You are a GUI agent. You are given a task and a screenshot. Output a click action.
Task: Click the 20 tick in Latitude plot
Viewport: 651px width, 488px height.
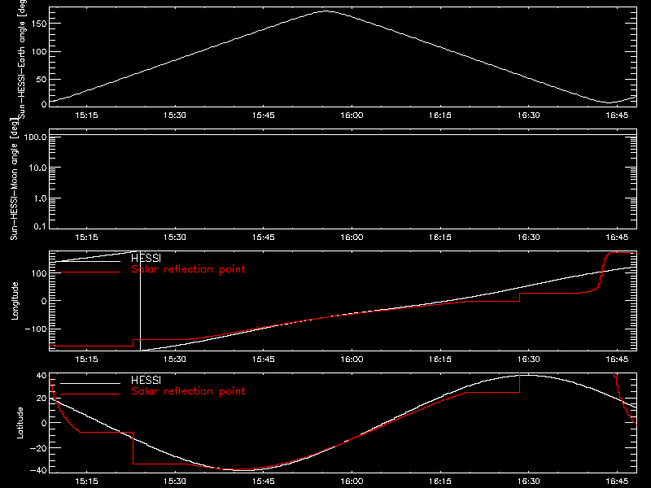coord(42,399)
